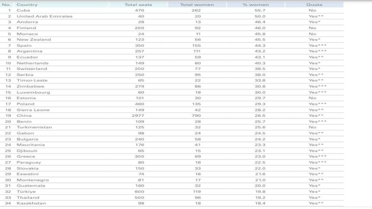This screenshot has width=372, height=209.
Task: Select the Cuba country cell
Action: 23,10
